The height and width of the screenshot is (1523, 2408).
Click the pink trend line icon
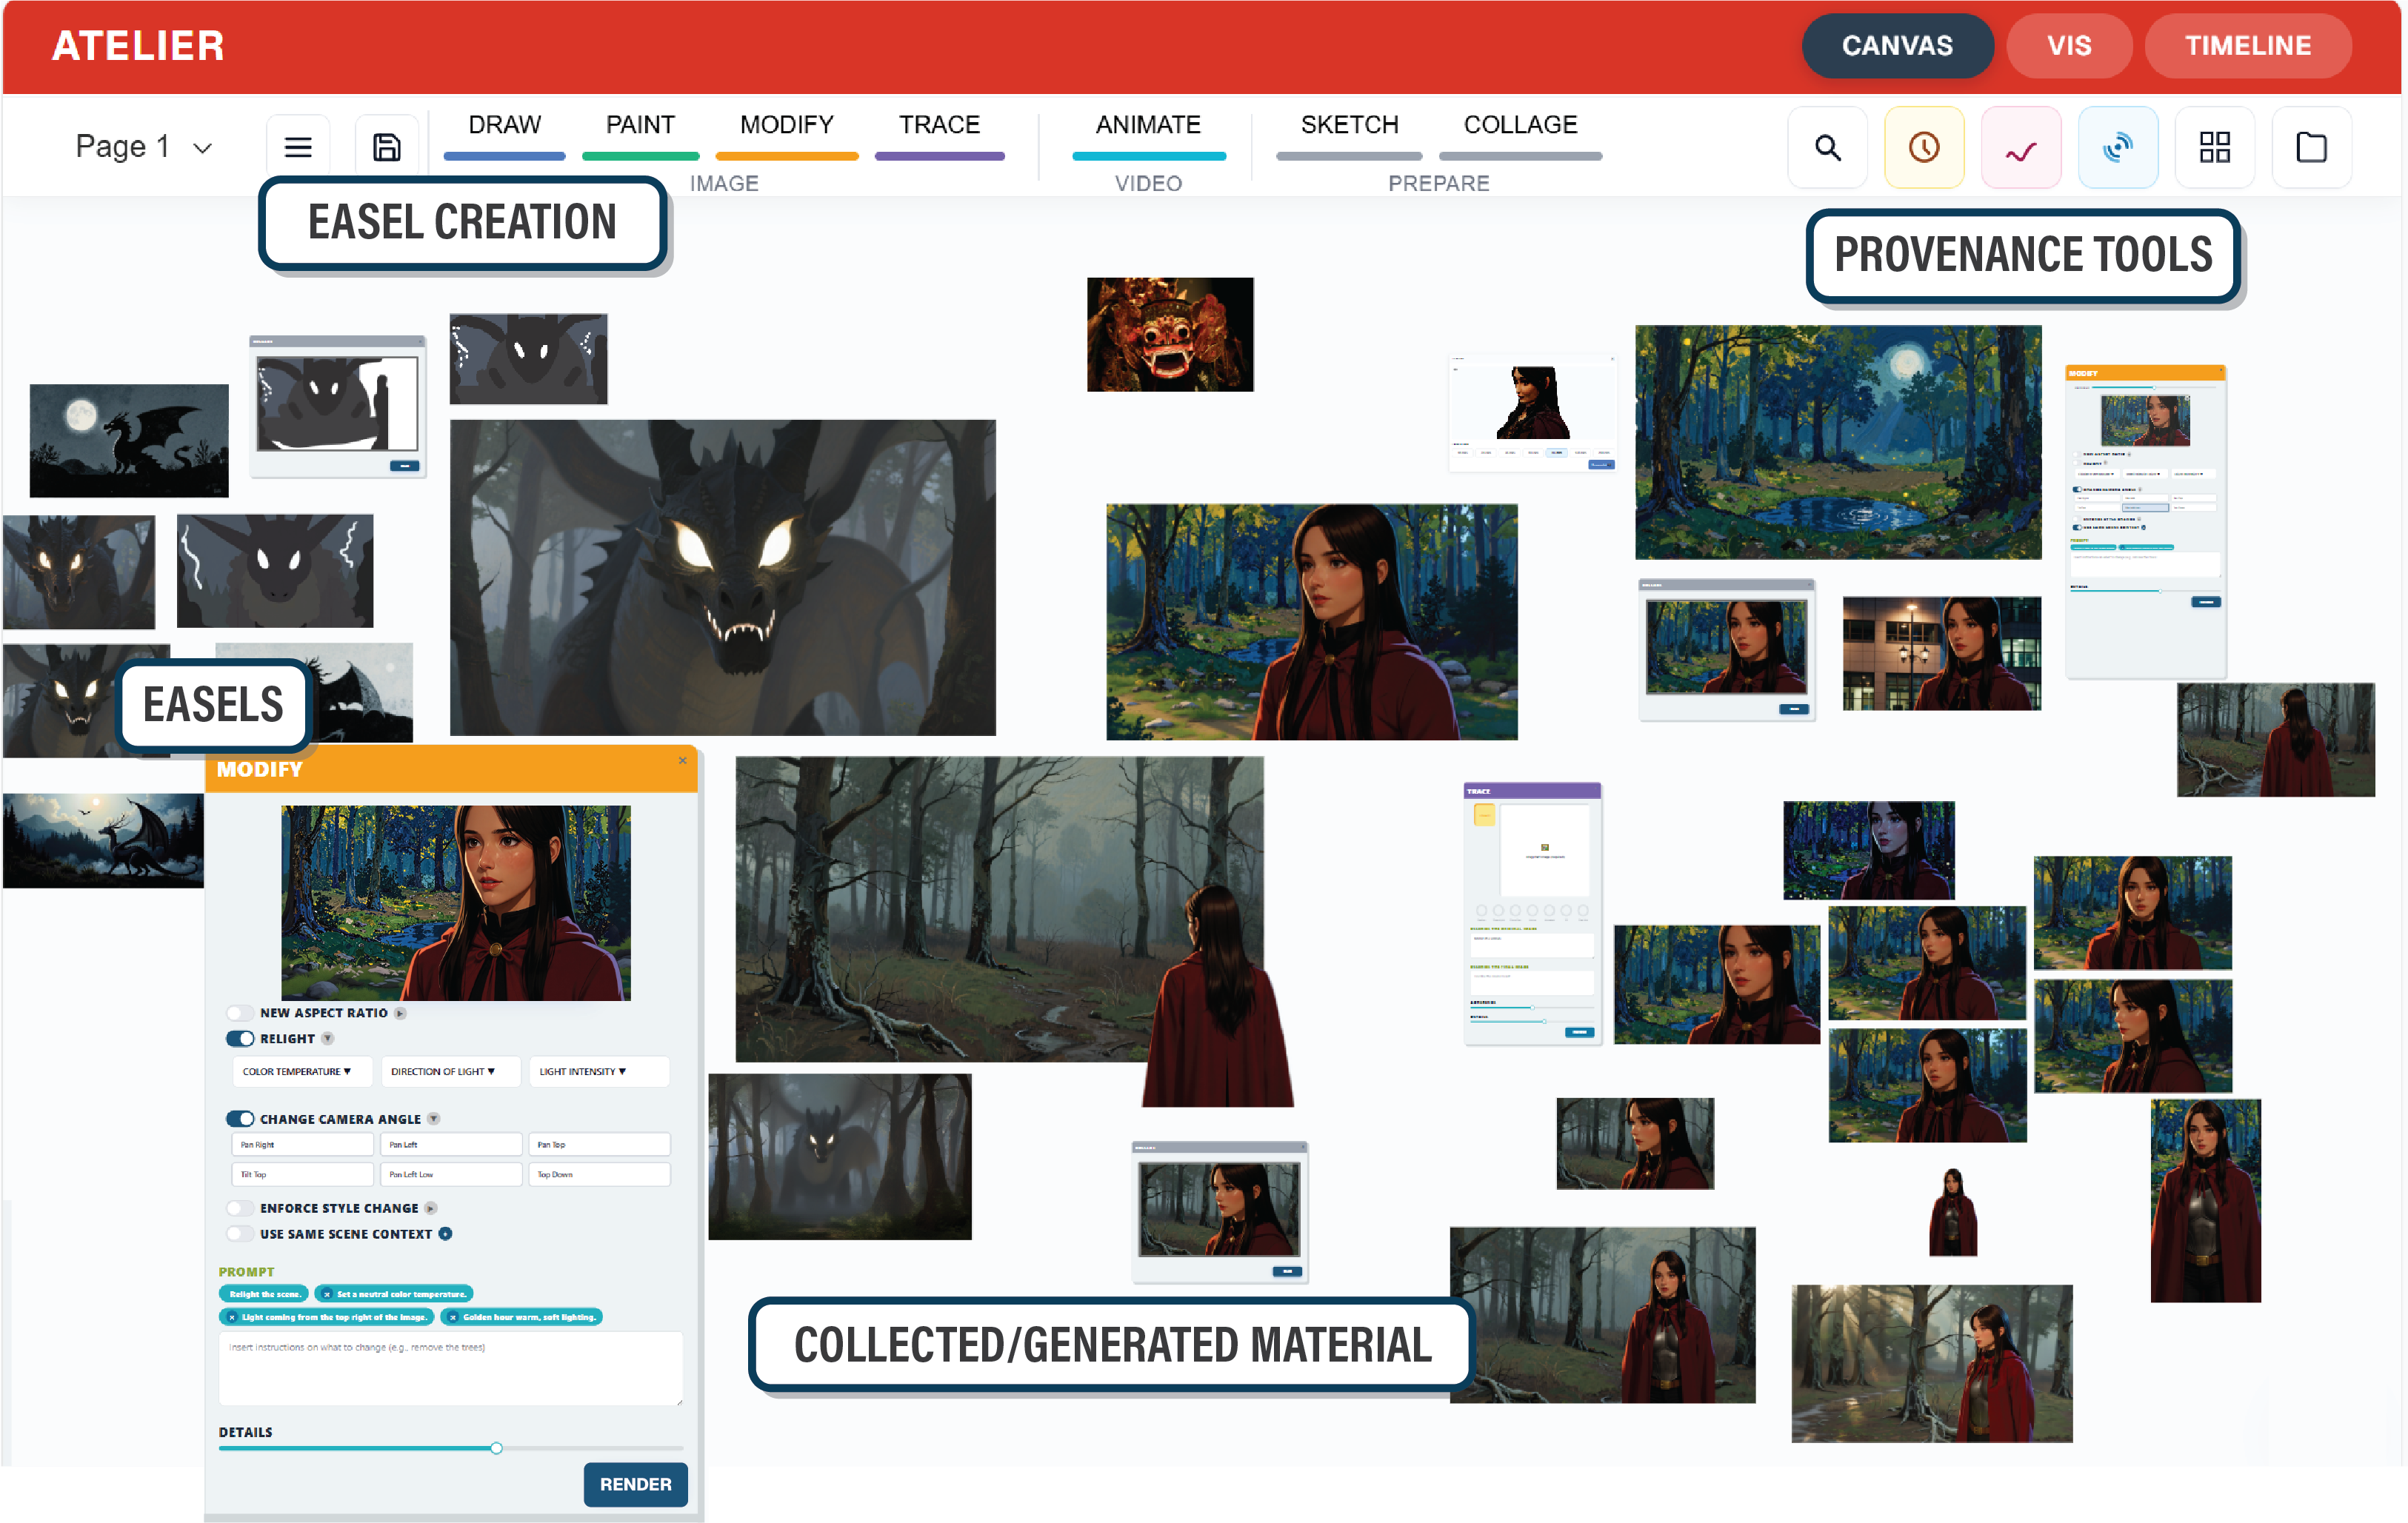[x=2021, y=148]
